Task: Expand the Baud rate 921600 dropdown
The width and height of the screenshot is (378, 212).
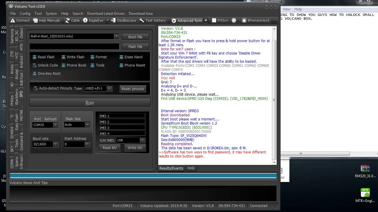Action: (55, 144)
